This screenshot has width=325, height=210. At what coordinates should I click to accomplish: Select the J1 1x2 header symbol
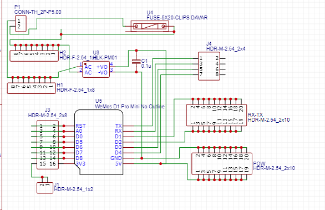pos(45,188)
